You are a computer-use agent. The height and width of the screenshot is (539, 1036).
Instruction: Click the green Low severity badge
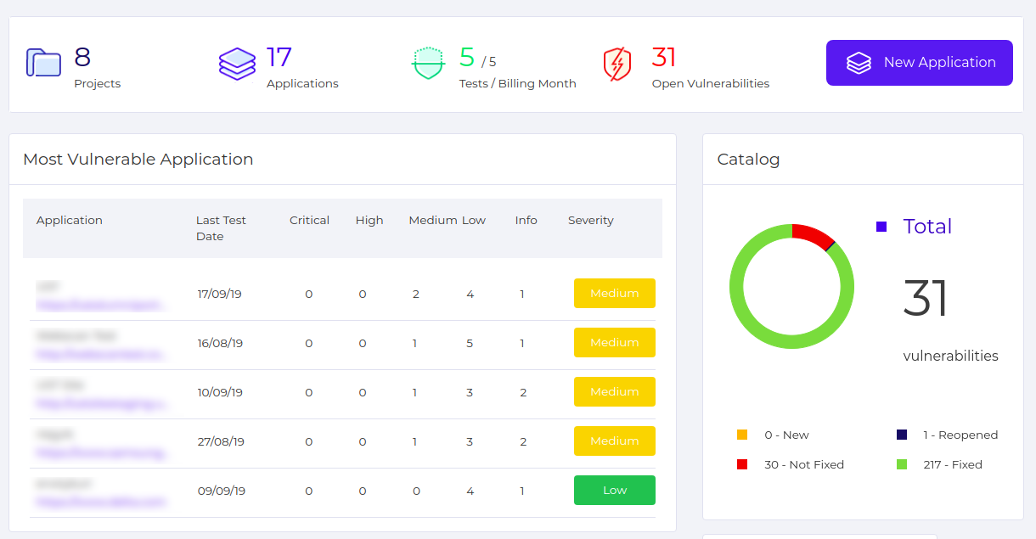click(x=614, y=491)
